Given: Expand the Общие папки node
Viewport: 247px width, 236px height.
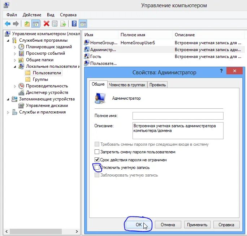Looking at the screenshot, I should click(15, 60).
